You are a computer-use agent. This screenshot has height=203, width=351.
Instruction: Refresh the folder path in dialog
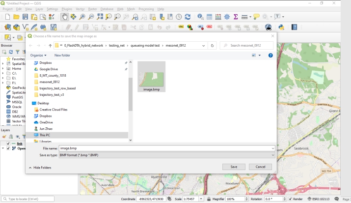click(x=212, y=46)
